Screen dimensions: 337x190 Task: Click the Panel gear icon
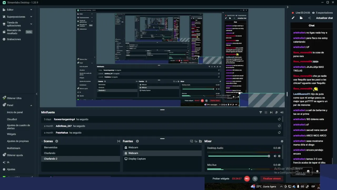point(4,105)
